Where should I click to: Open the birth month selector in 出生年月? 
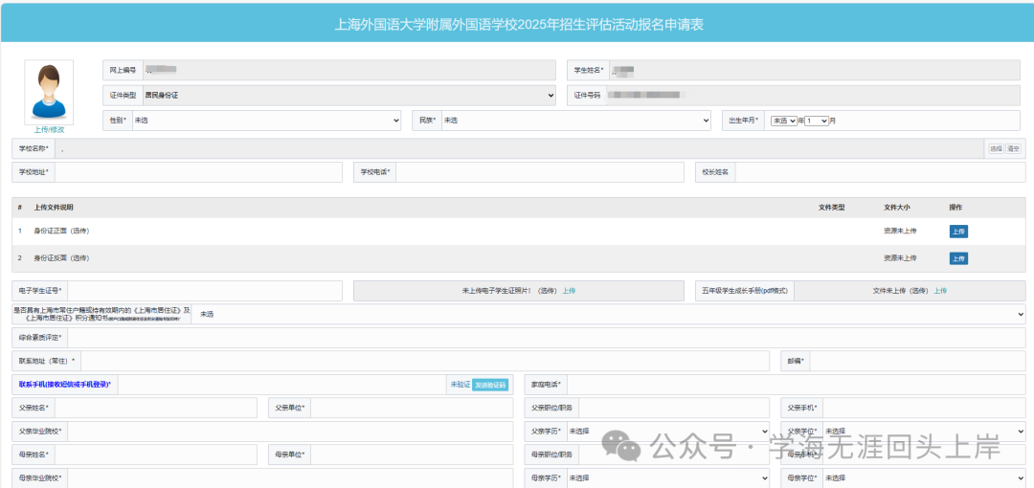point(817,121)
